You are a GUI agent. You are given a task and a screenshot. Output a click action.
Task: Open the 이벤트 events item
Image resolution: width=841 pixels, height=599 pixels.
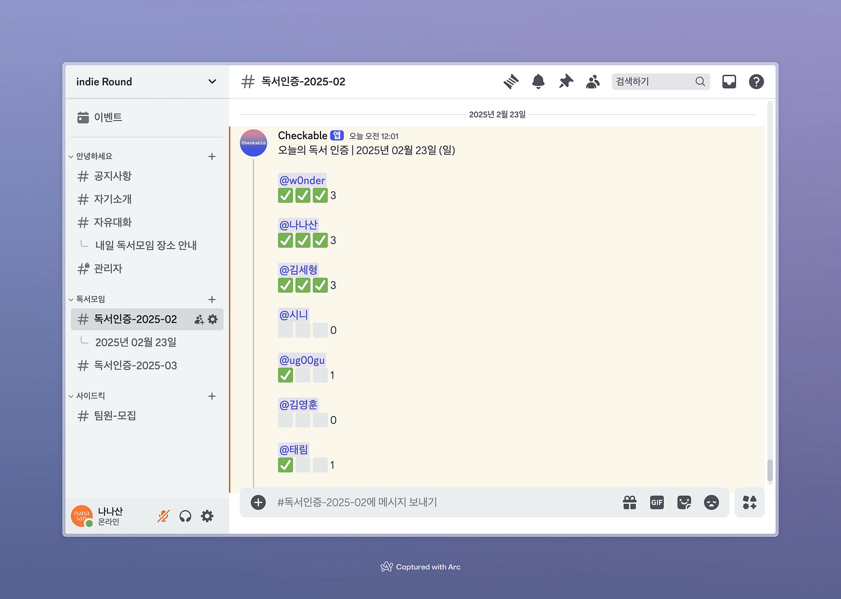pos(147,117)
